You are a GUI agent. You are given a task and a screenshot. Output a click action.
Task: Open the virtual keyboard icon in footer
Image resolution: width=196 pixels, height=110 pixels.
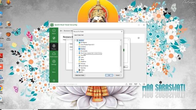pyautogui.click(x=136, y=84)
